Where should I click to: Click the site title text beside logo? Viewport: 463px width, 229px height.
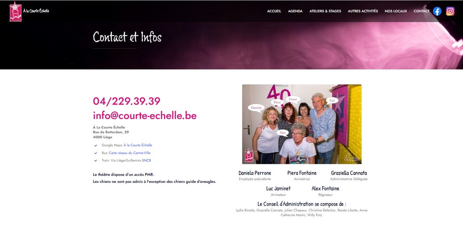pyautogui.click(x=36, y=11)
